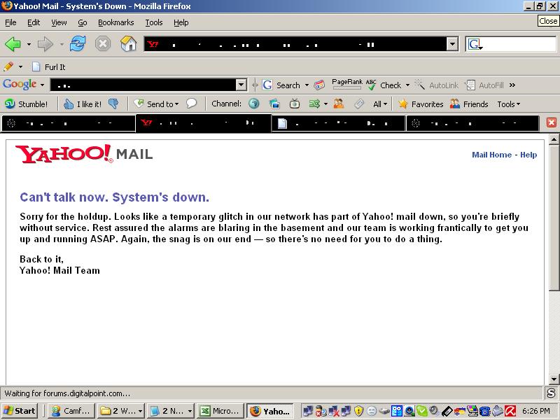
Task: Click the pencil icon in bookmarks toolbar
Action: pos(8,66)
